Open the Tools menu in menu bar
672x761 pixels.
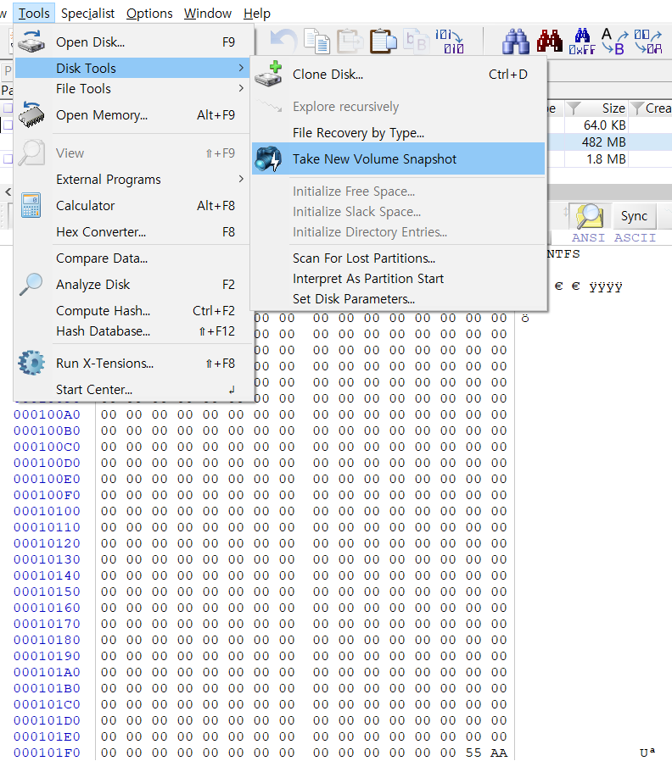pyautogui.click(x=34, y=13)
